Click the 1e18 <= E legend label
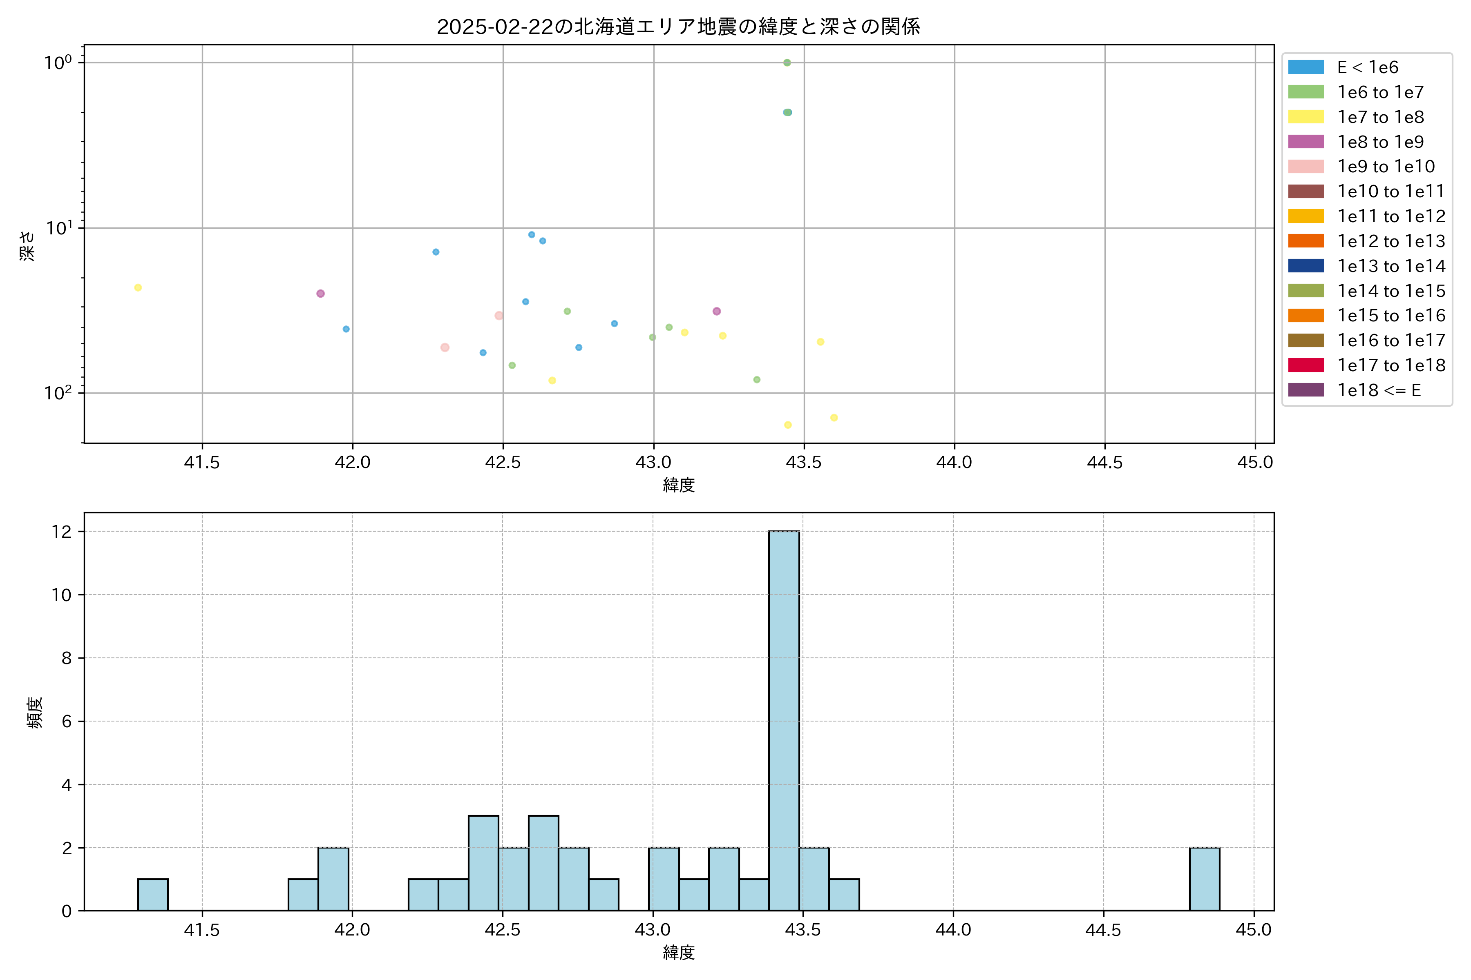This screenshot has height=980, width=1471. tap(1379, 391)
